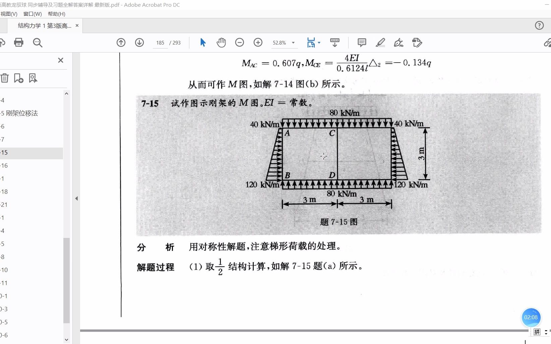
Task: Select the Print icon
Action: coord(18,42)
